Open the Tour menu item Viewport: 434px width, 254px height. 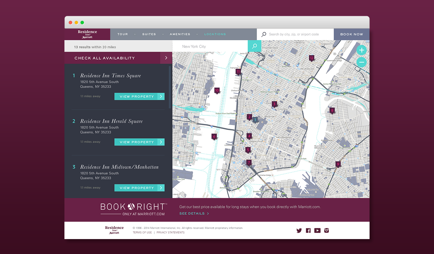(x=123, y=34)
